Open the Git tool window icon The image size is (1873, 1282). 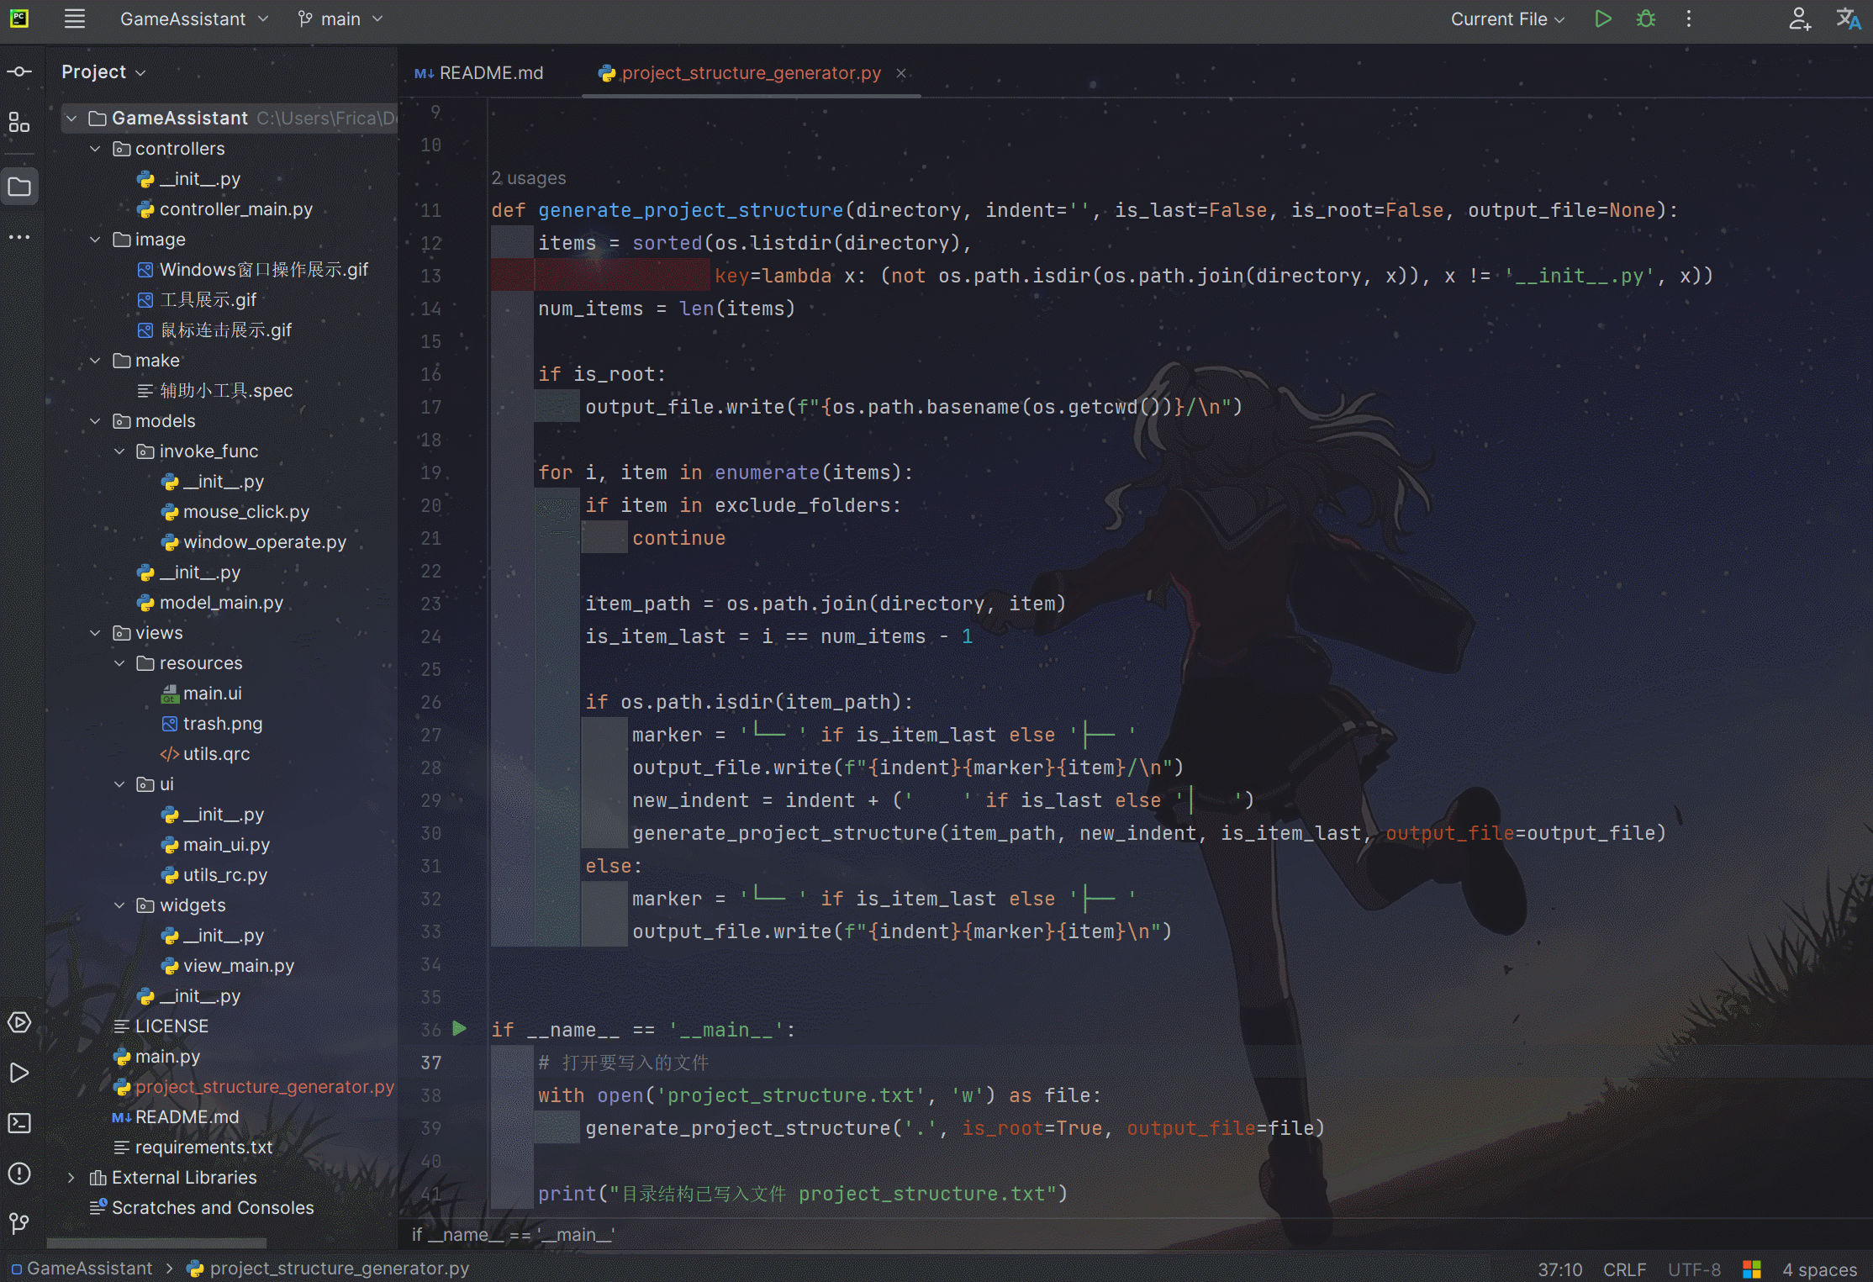[x=19, y=1223]
